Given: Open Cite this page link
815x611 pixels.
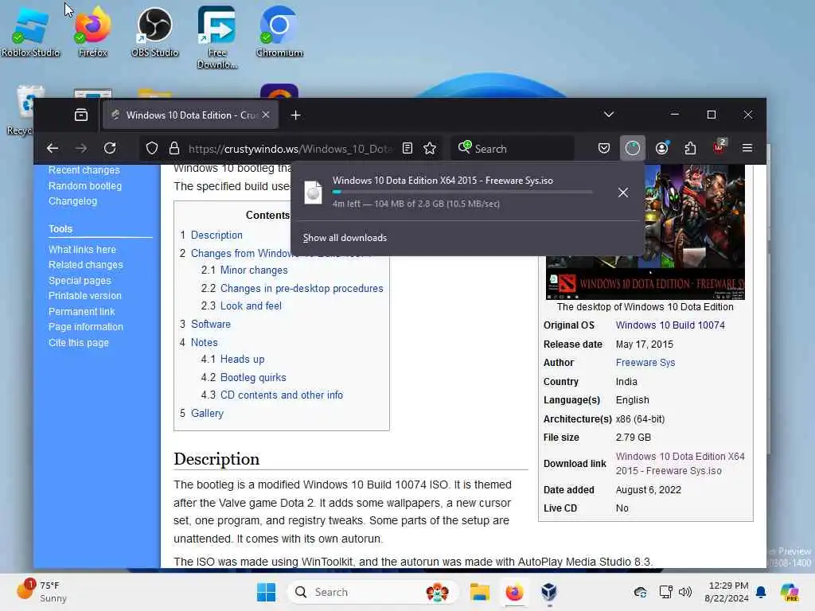Looking at the screenshot, I should coord(79,343).
